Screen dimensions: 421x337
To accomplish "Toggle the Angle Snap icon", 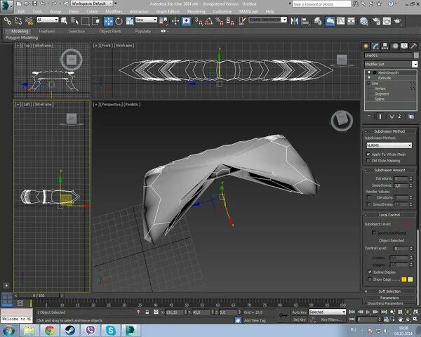I will 209,21.
